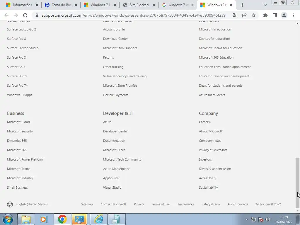Switch to the Windows 7 E tab
This screenshot has width=300, height=225.
click(100, 5)
